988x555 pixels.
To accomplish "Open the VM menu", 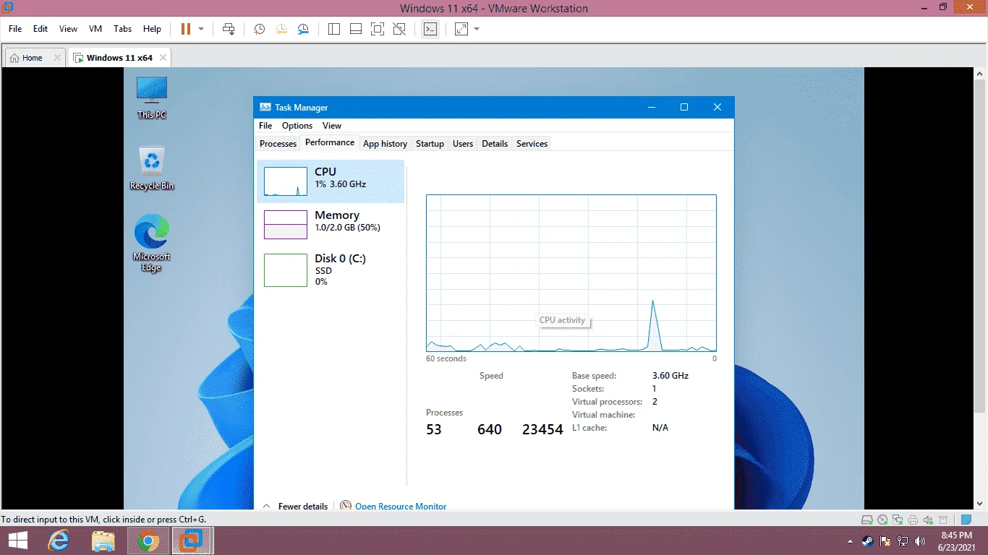I will 95,29.
